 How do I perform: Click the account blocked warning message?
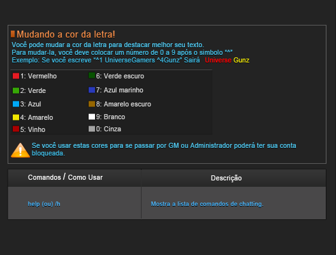point(164,149)
